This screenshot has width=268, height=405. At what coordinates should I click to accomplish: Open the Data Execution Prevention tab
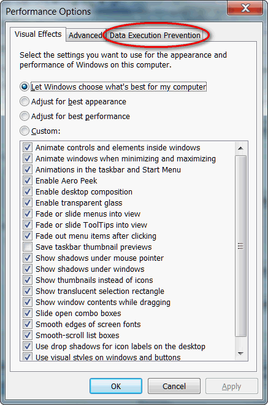[x=155, y=36]
